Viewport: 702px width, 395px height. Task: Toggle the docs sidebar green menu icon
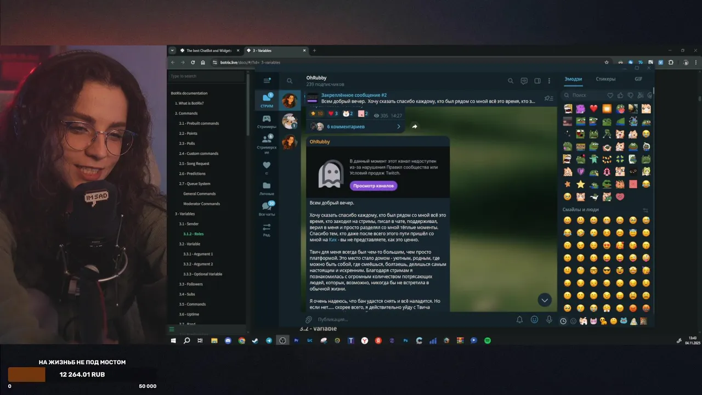tap(172, 329)
